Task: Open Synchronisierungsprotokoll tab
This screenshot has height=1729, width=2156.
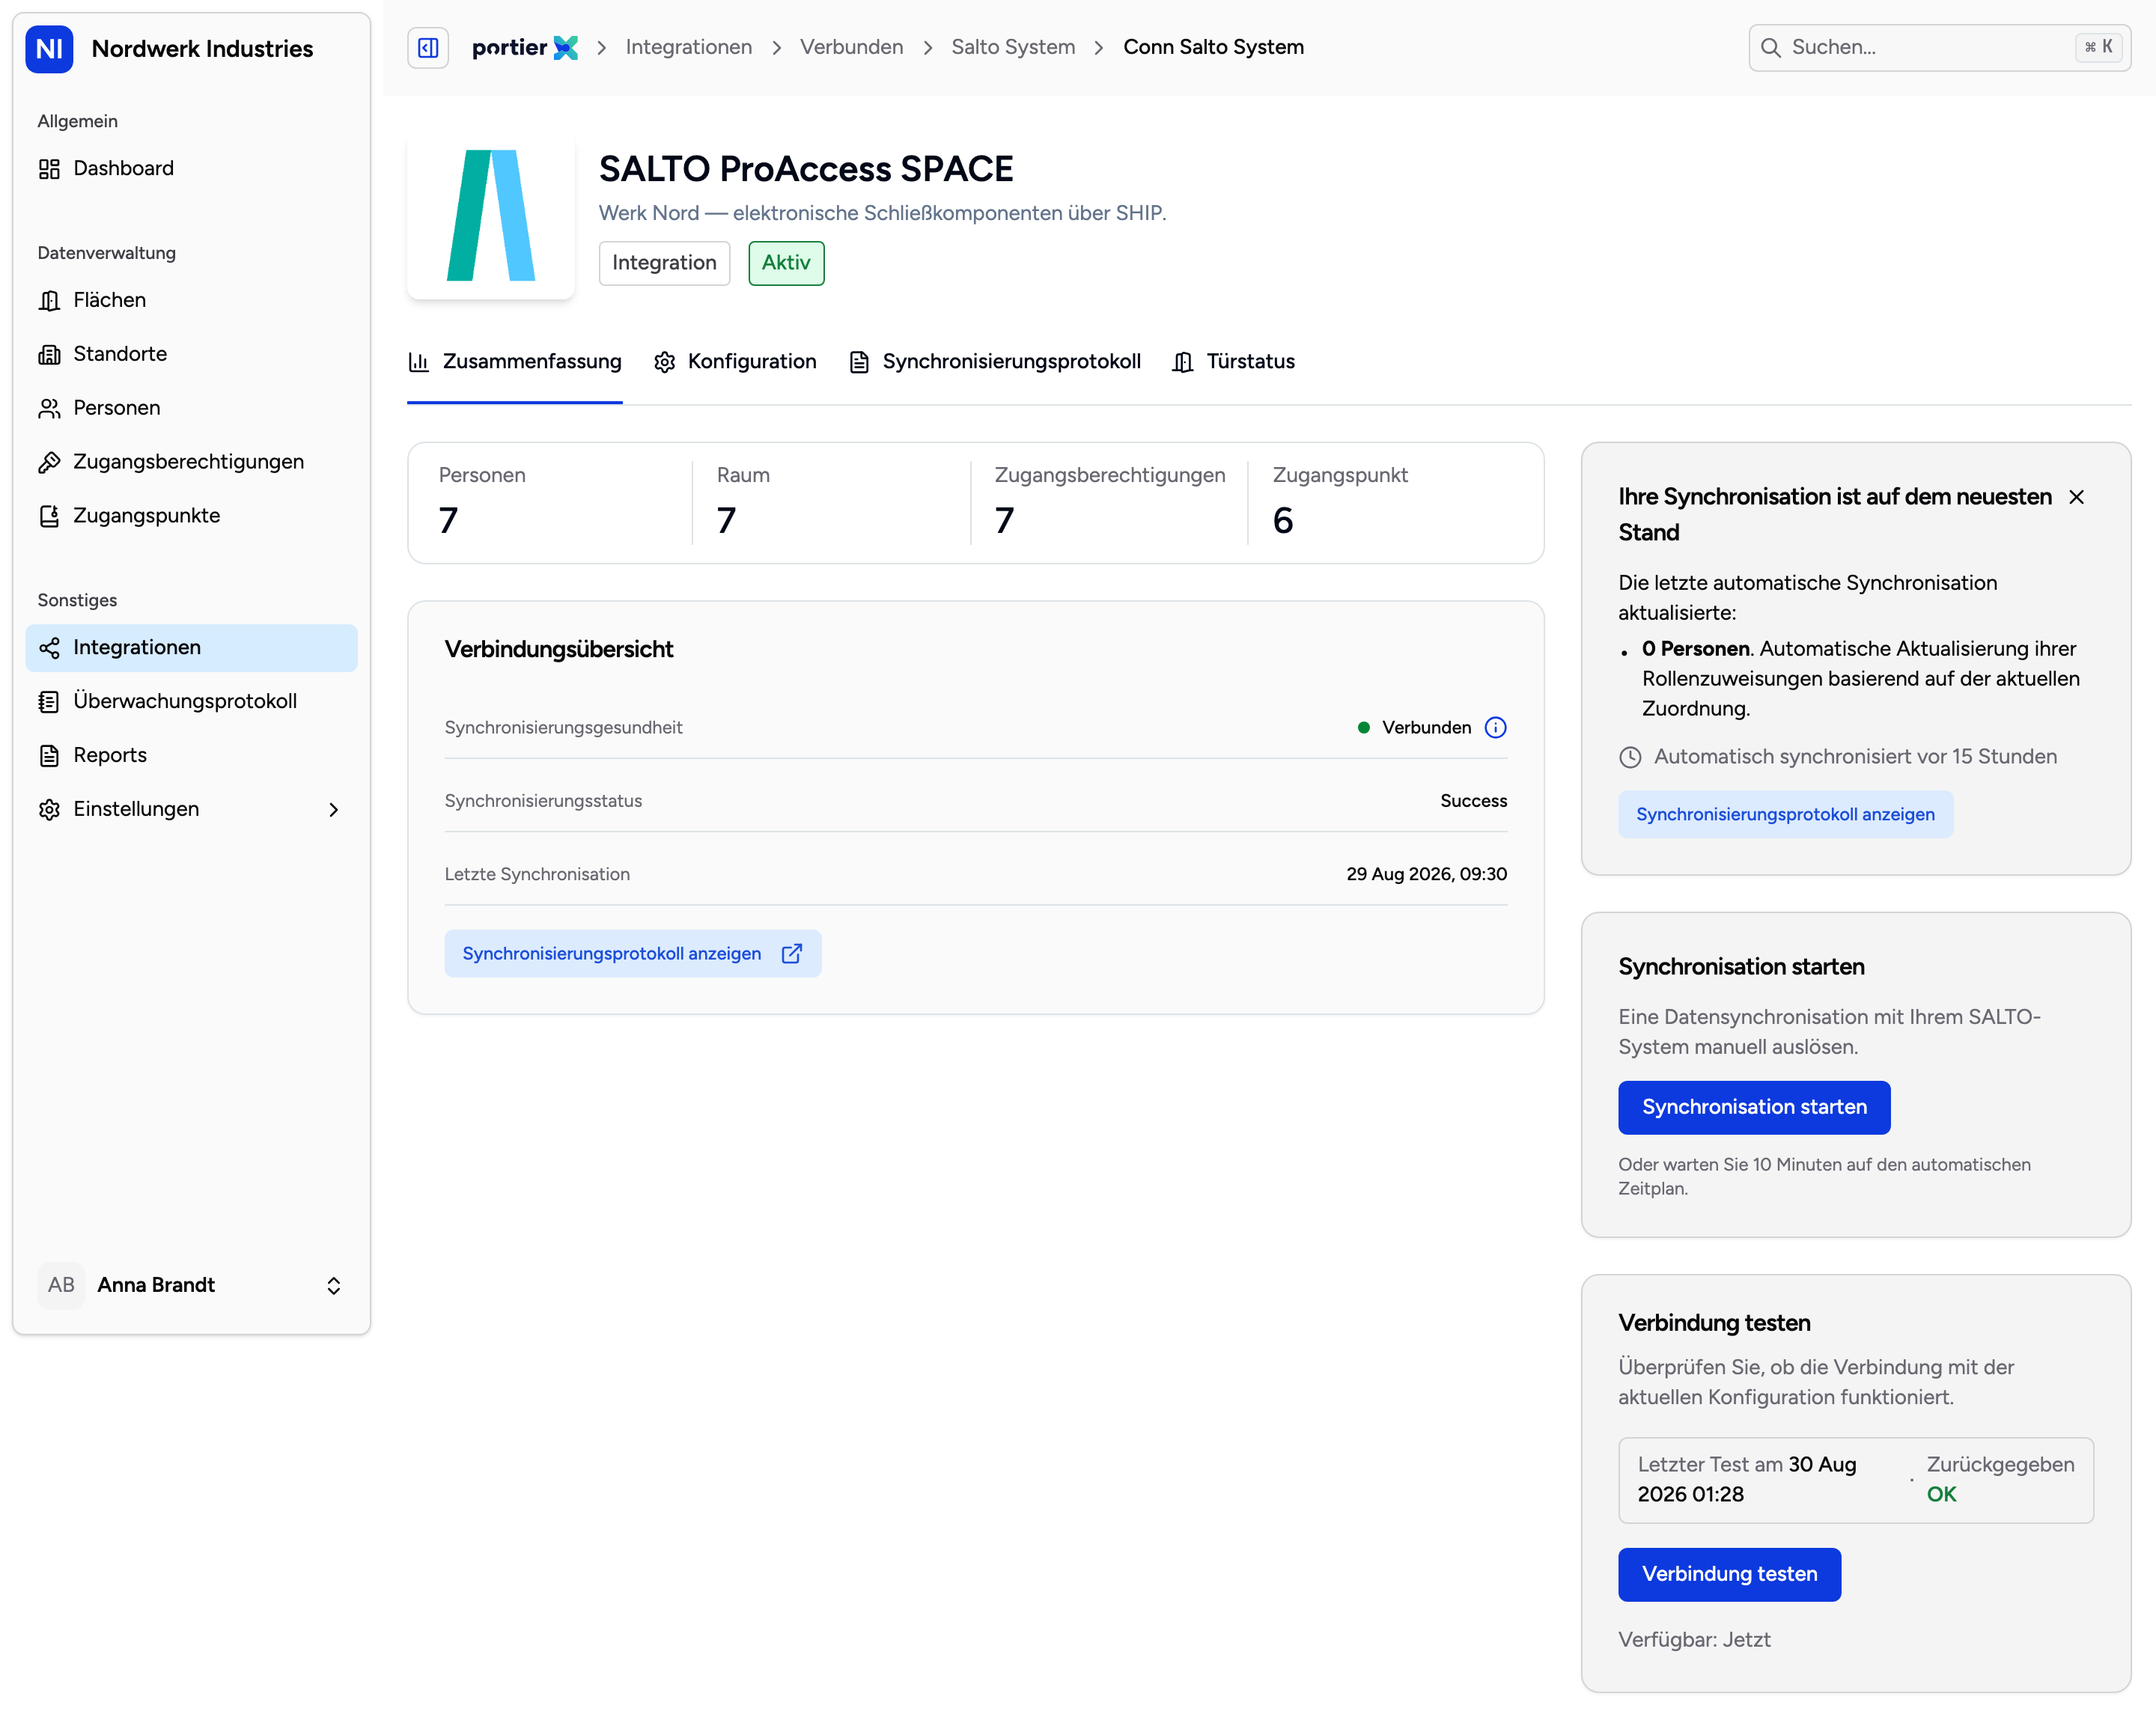Action: tap(995, 362)
